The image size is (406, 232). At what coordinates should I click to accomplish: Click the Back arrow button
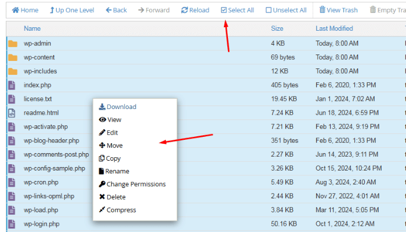coord(116,10)
